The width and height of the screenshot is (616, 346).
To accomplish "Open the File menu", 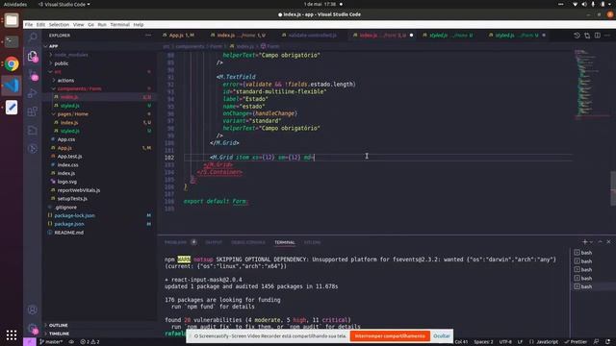I will tap(29, 24).
